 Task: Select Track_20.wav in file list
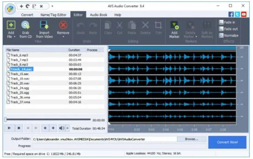coord(55,83)
